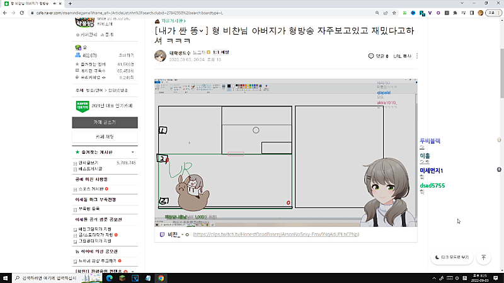The image size is (504, 283).
Task: Share this page using the address bar share icon
Action: click(x=386, y=13)
